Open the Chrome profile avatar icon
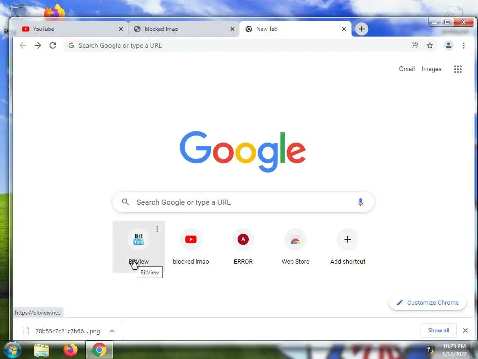The width and height of the screenshot is (478, 359). click(x=449, y=45)
